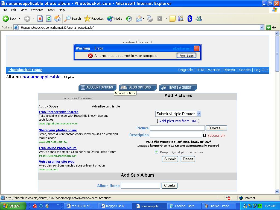280x210 pixels.
Task: Open the Submit Multiple Pictures dropdown
Action: 178,114
